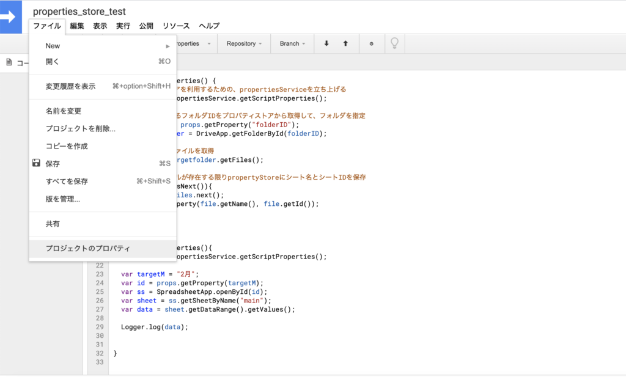Open the Repository dropdown

coord(244,43)
